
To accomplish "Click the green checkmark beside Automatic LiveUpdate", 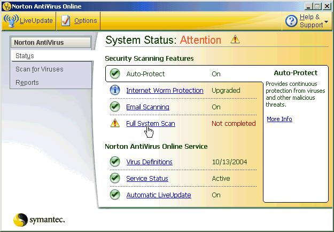I will click(x=114, y=195).
